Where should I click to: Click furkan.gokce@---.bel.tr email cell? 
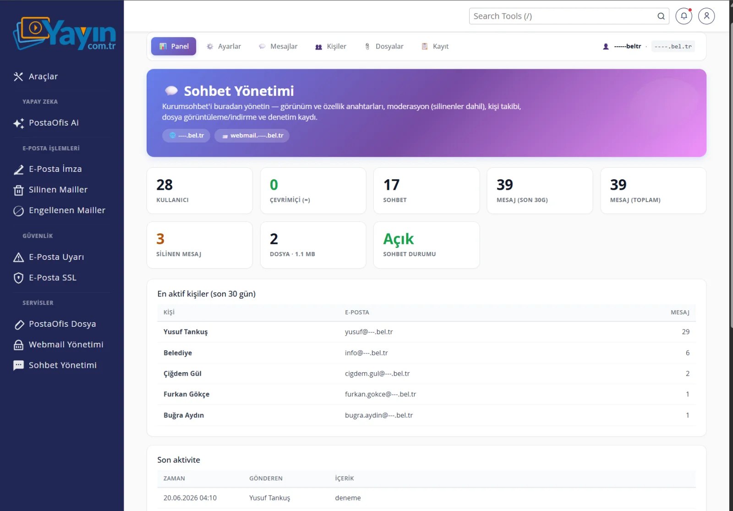381,394
